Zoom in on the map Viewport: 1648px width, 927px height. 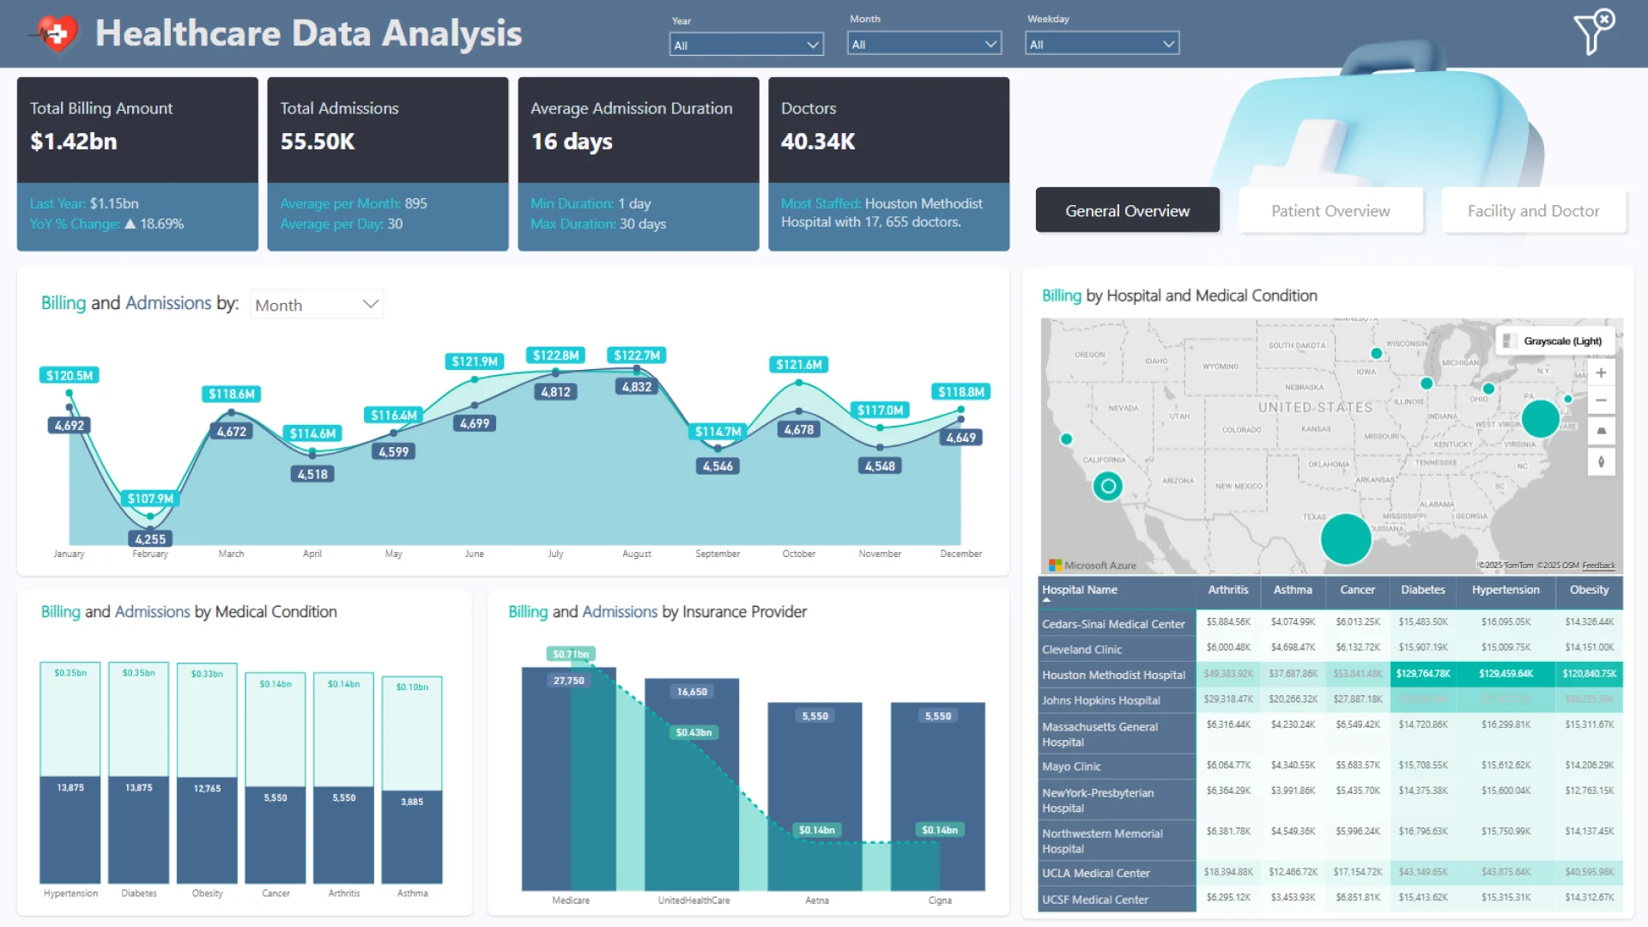click(1601, 373)
